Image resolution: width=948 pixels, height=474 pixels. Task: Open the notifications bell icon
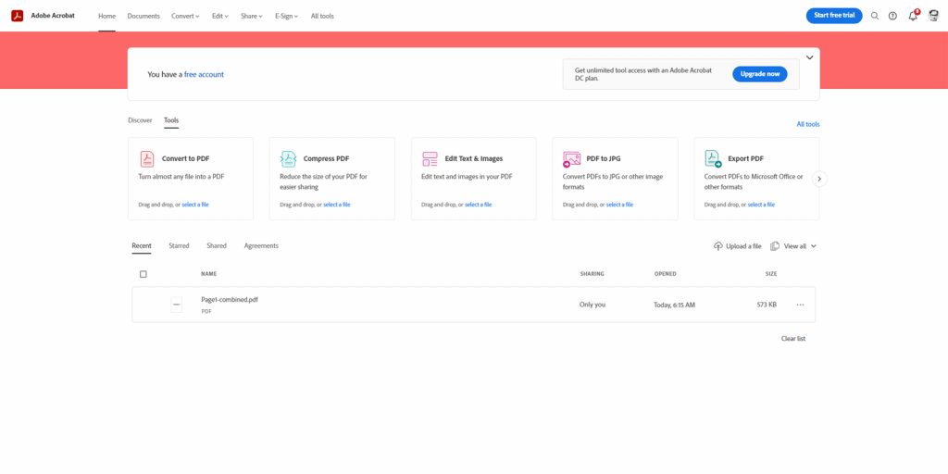pyautogui.click(x=913, y=17)
